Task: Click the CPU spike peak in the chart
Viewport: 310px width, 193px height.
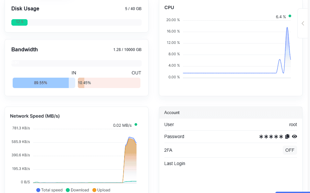Action: click(x=287, y=28)
